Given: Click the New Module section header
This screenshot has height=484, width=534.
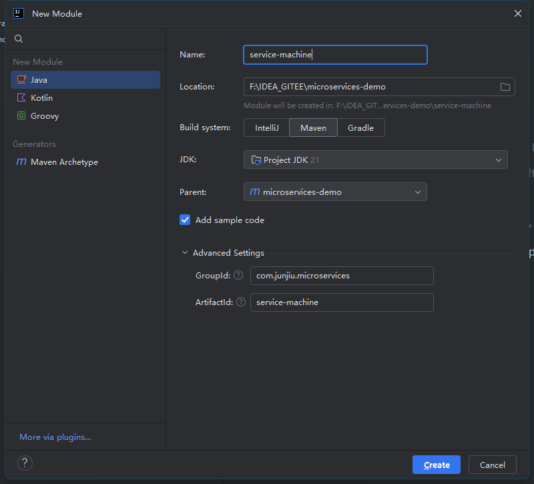Looking at the screenshot, I should tap(38, 62).
